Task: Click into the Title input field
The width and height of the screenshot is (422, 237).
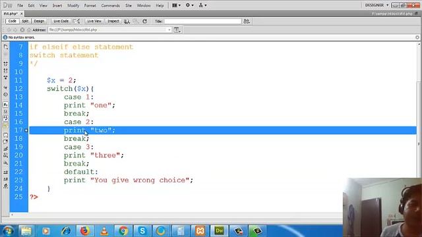Action: 202,21
